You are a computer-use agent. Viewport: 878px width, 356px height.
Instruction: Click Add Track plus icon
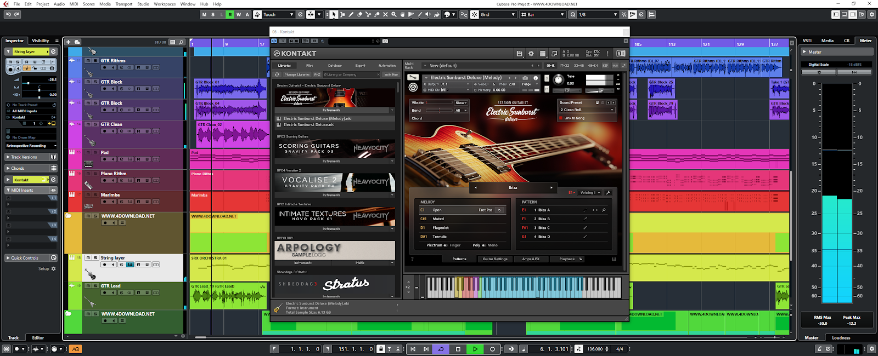click(x=69, y=42)
